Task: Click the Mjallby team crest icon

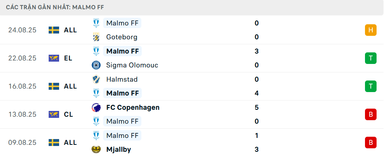Action: point(96,149)
